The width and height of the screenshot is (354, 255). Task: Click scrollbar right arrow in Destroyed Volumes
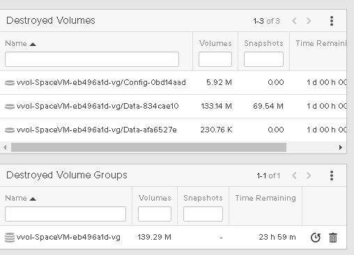[341, 148]
